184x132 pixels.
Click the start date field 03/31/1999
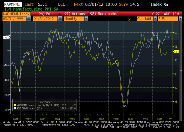tap(14, 19)
